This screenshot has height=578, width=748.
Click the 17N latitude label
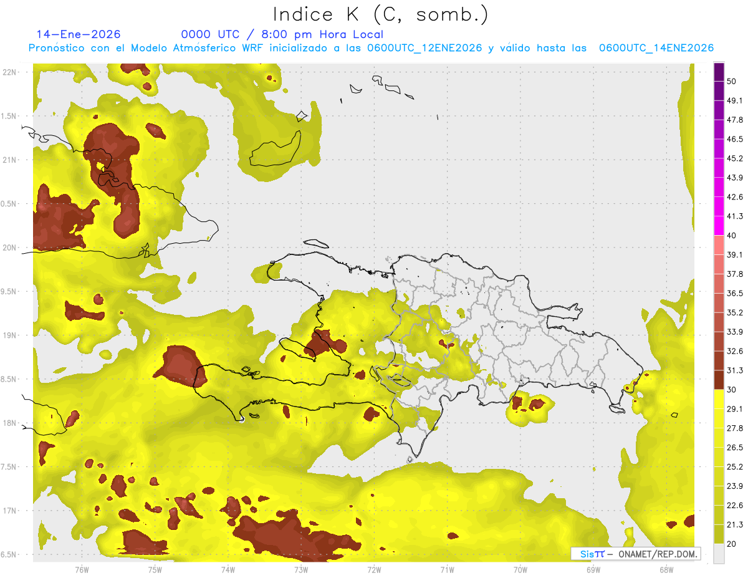(x=9, y=511)
